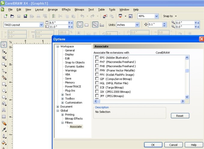Open the zoom level 48% dropdown
Viewport: 204px width, 149px height.
157,16
